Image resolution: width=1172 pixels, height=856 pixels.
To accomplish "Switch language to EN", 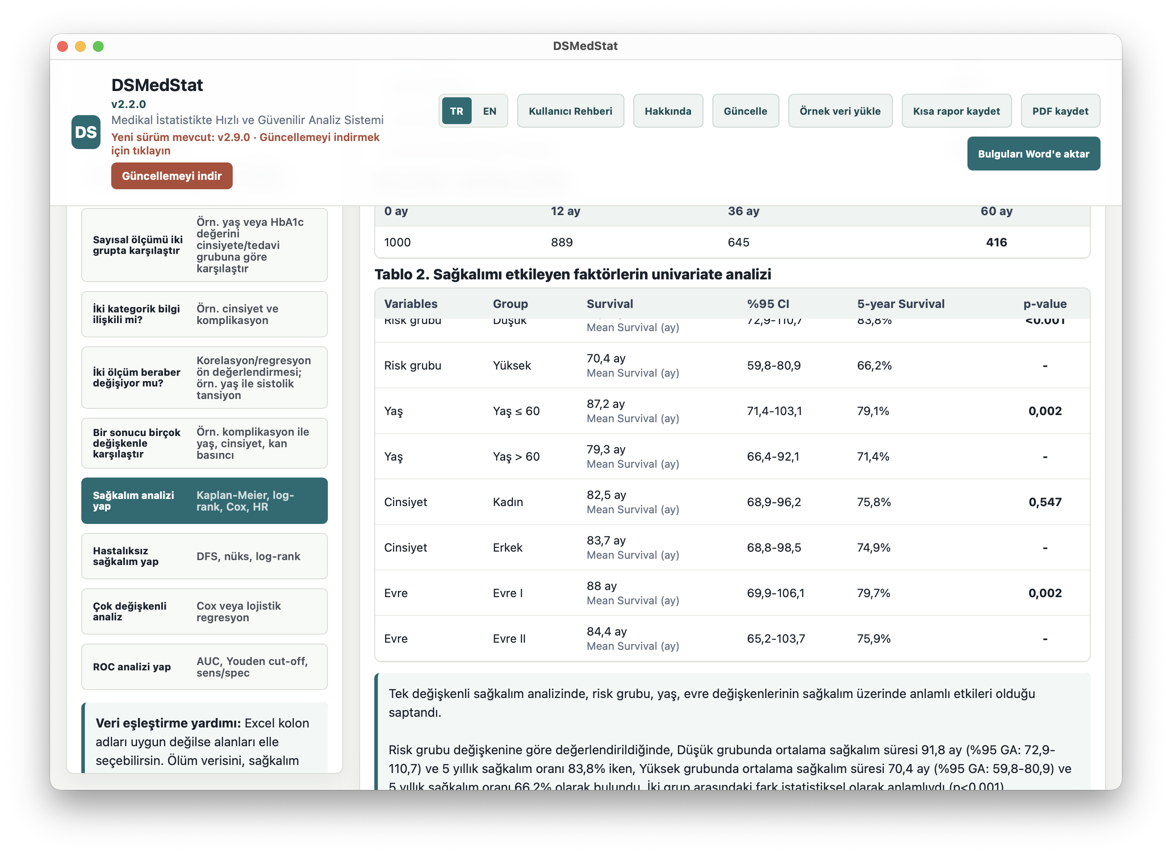I will [490, 111].
